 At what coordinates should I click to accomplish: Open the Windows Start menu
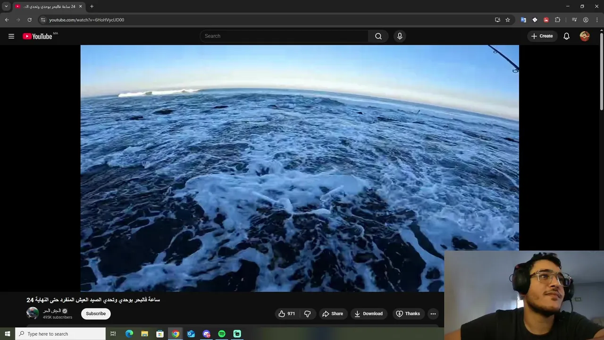click(8, 334)
